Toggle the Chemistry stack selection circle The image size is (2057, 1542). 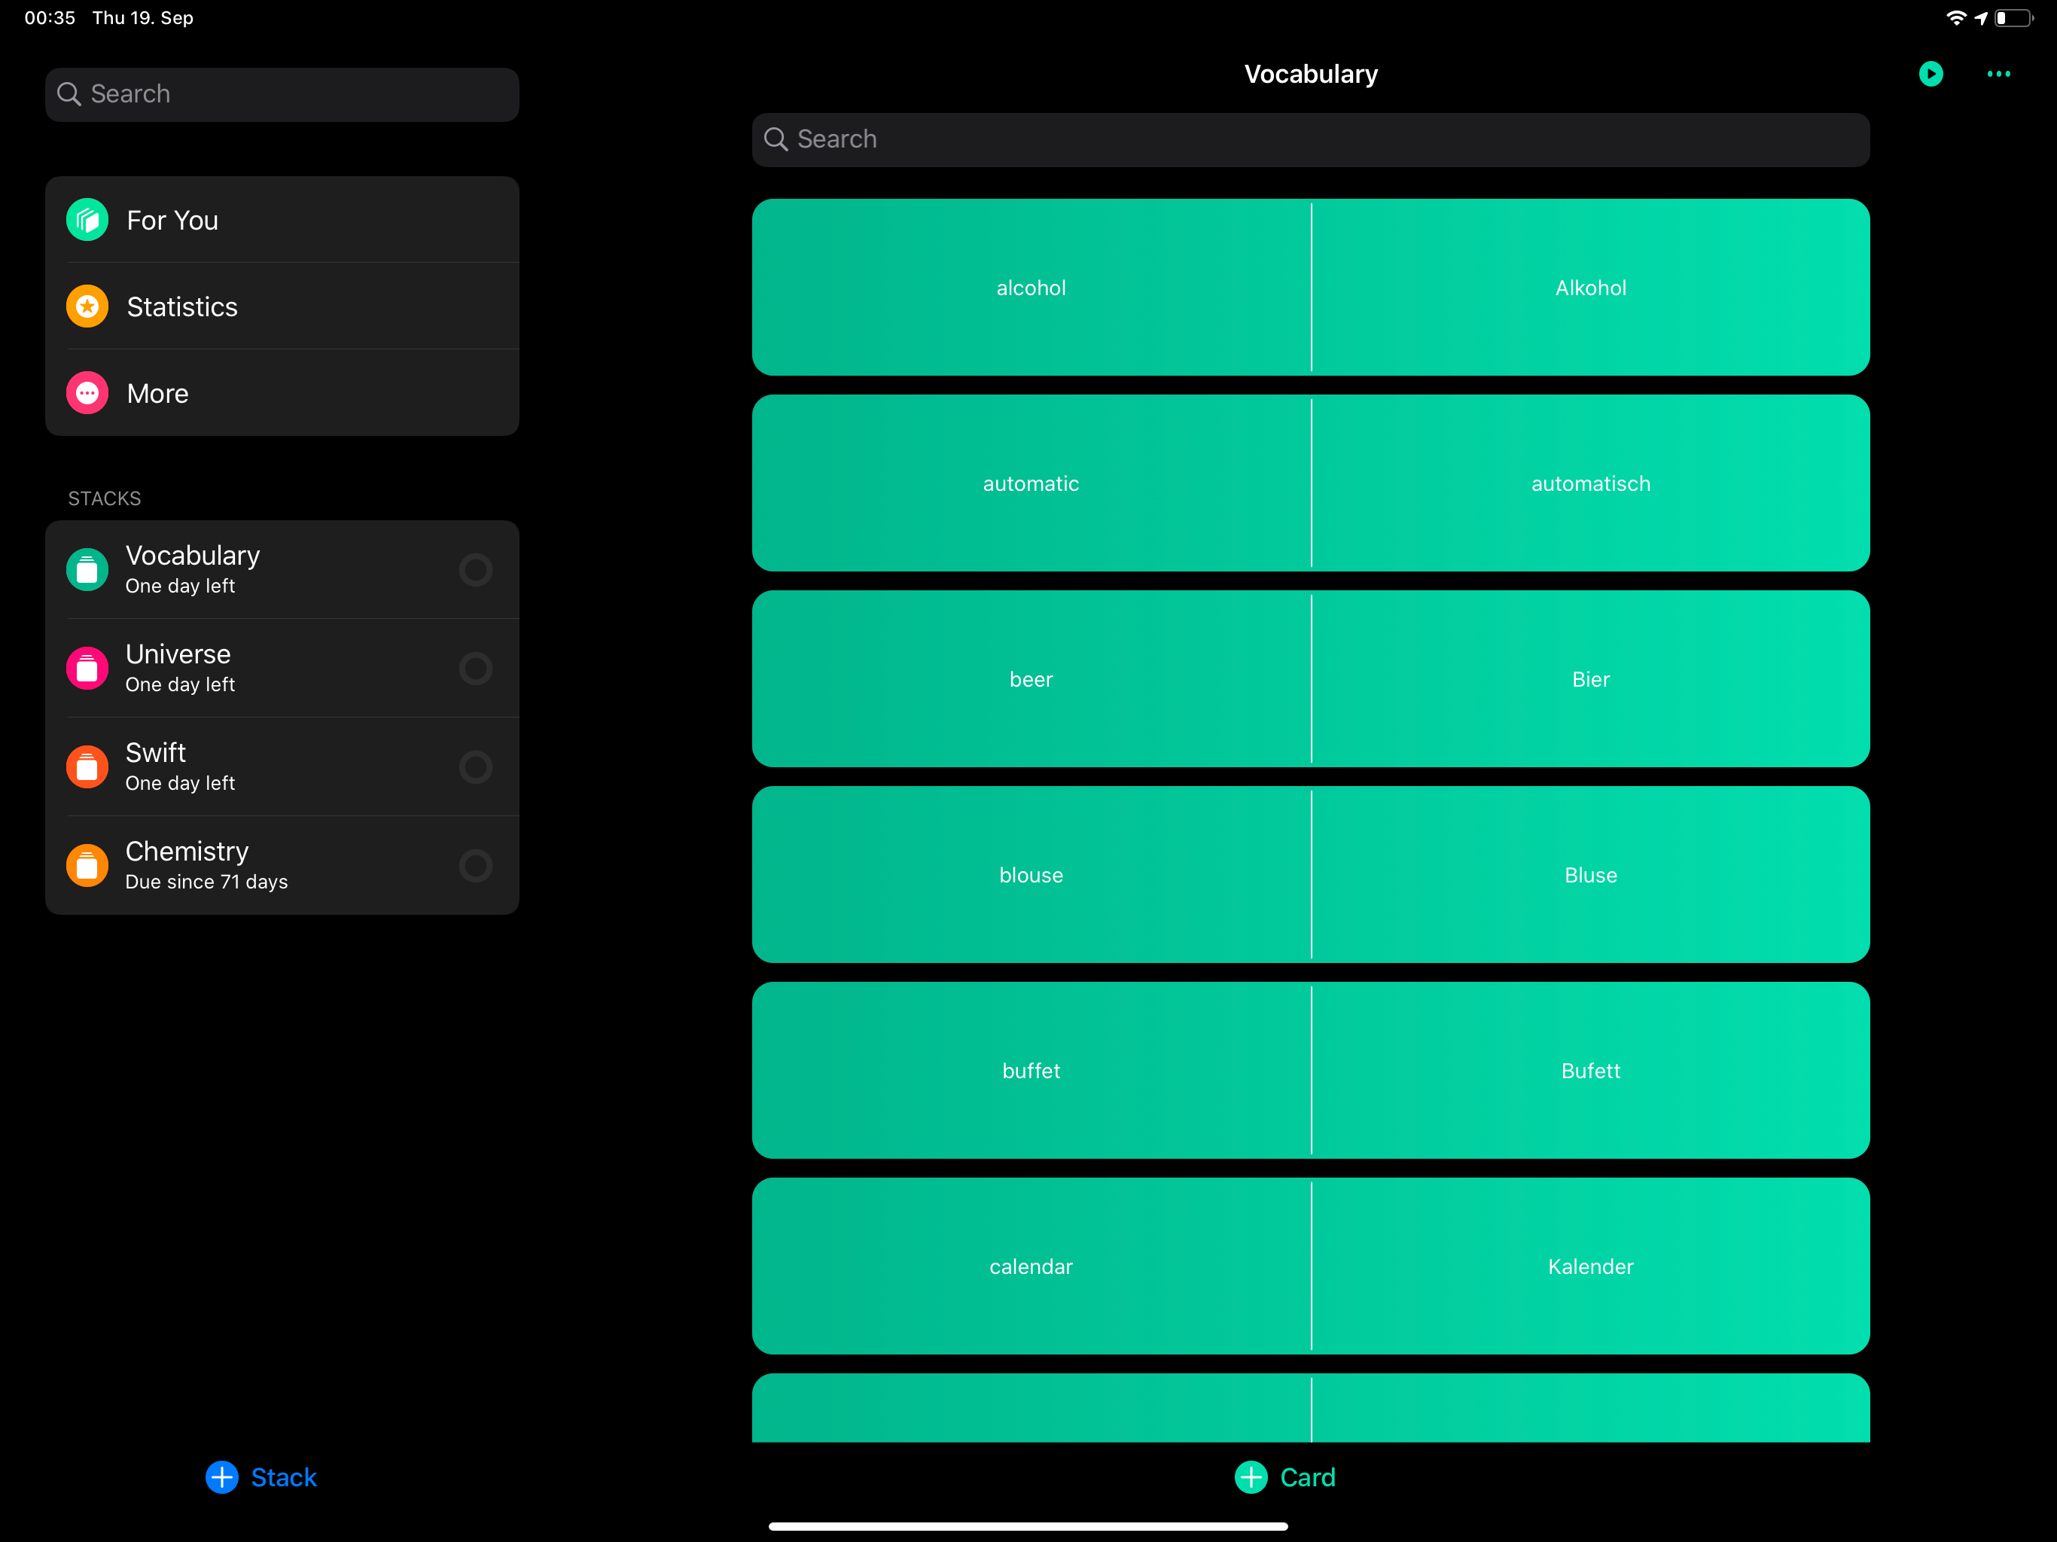[475, 866]
